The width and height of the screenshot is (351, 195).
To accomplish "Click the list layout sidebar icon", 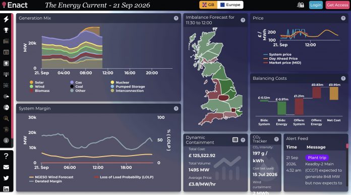I will click(x=6, y=85).
